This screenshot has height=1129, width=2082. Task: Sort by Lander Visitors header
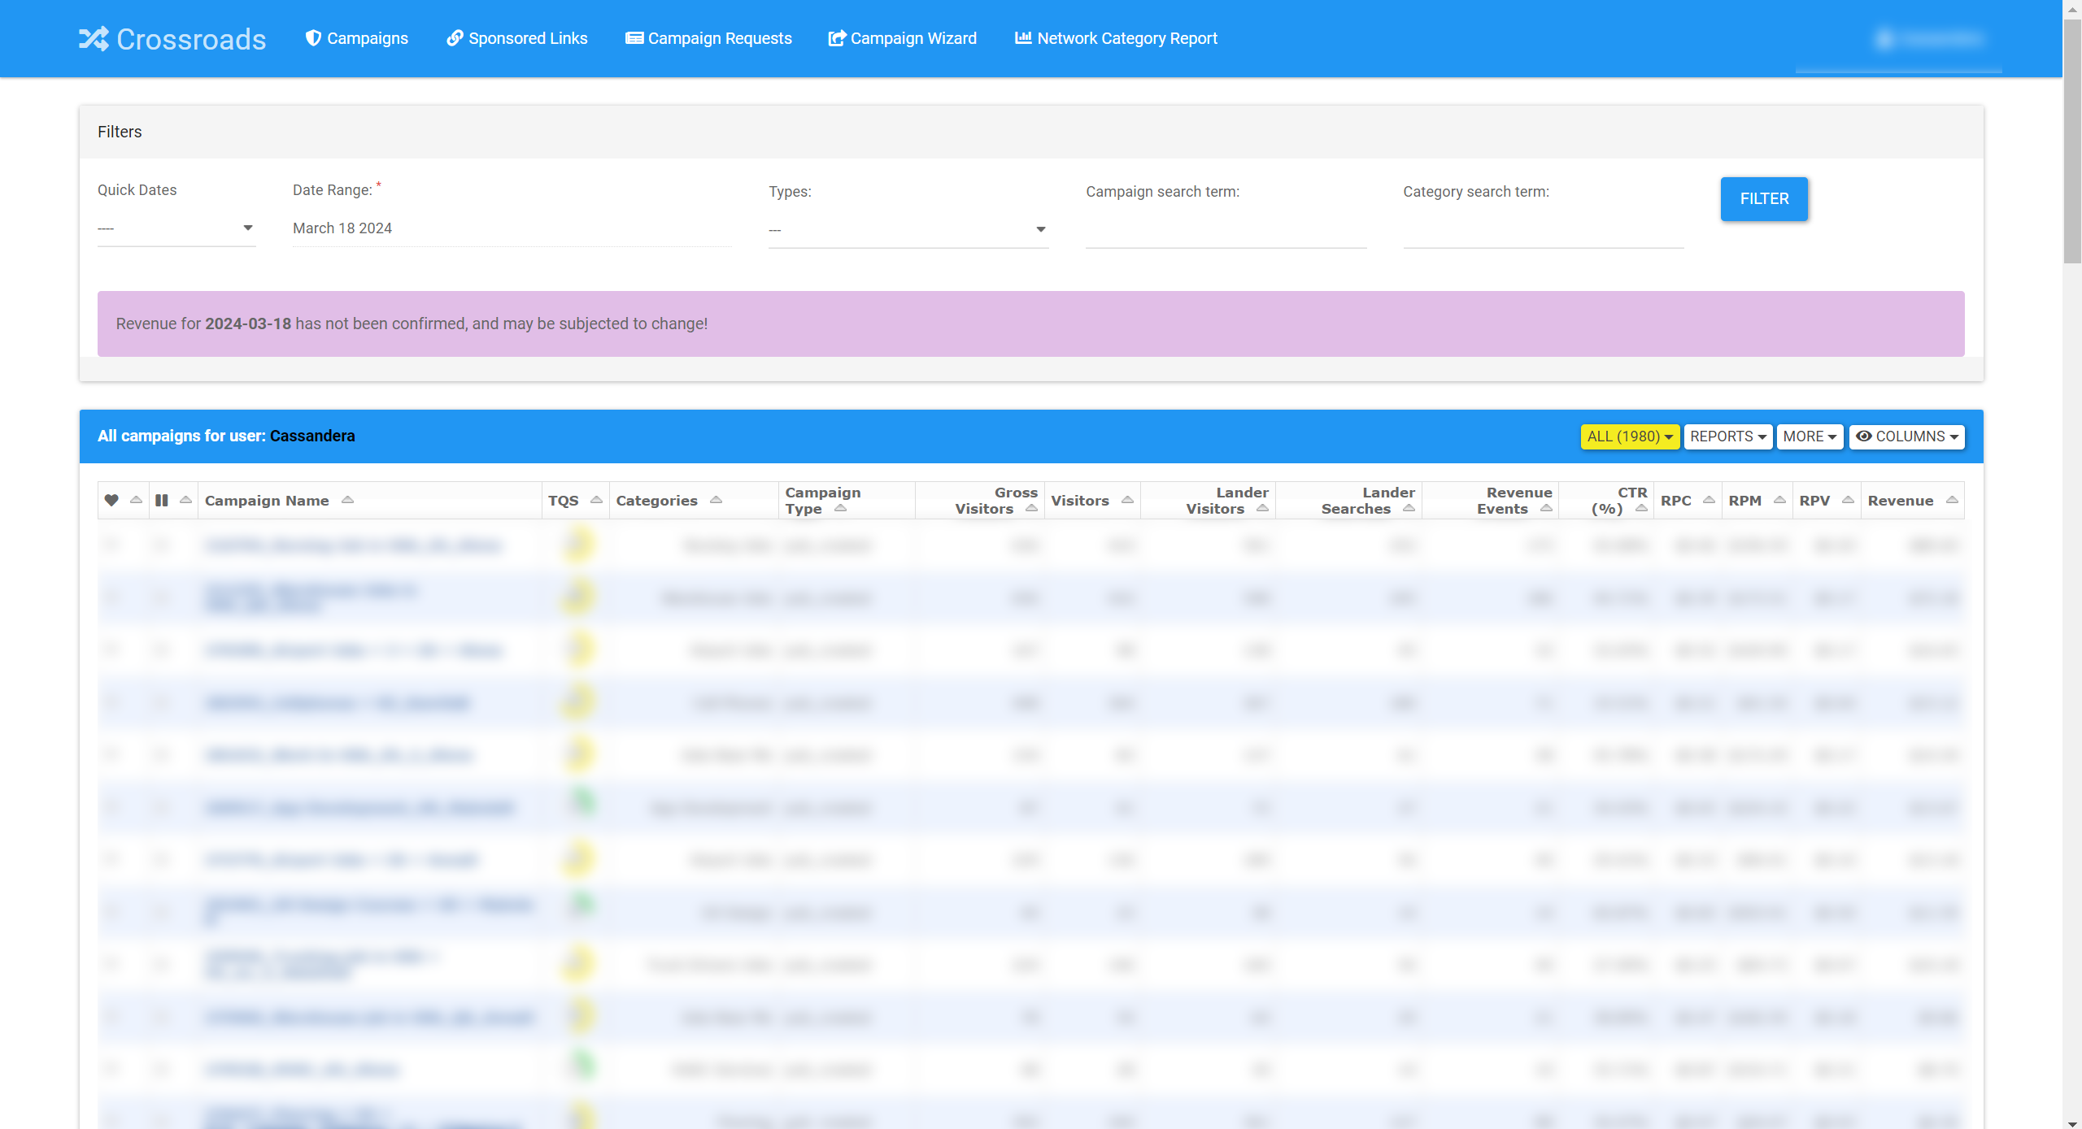(1208, 501)
